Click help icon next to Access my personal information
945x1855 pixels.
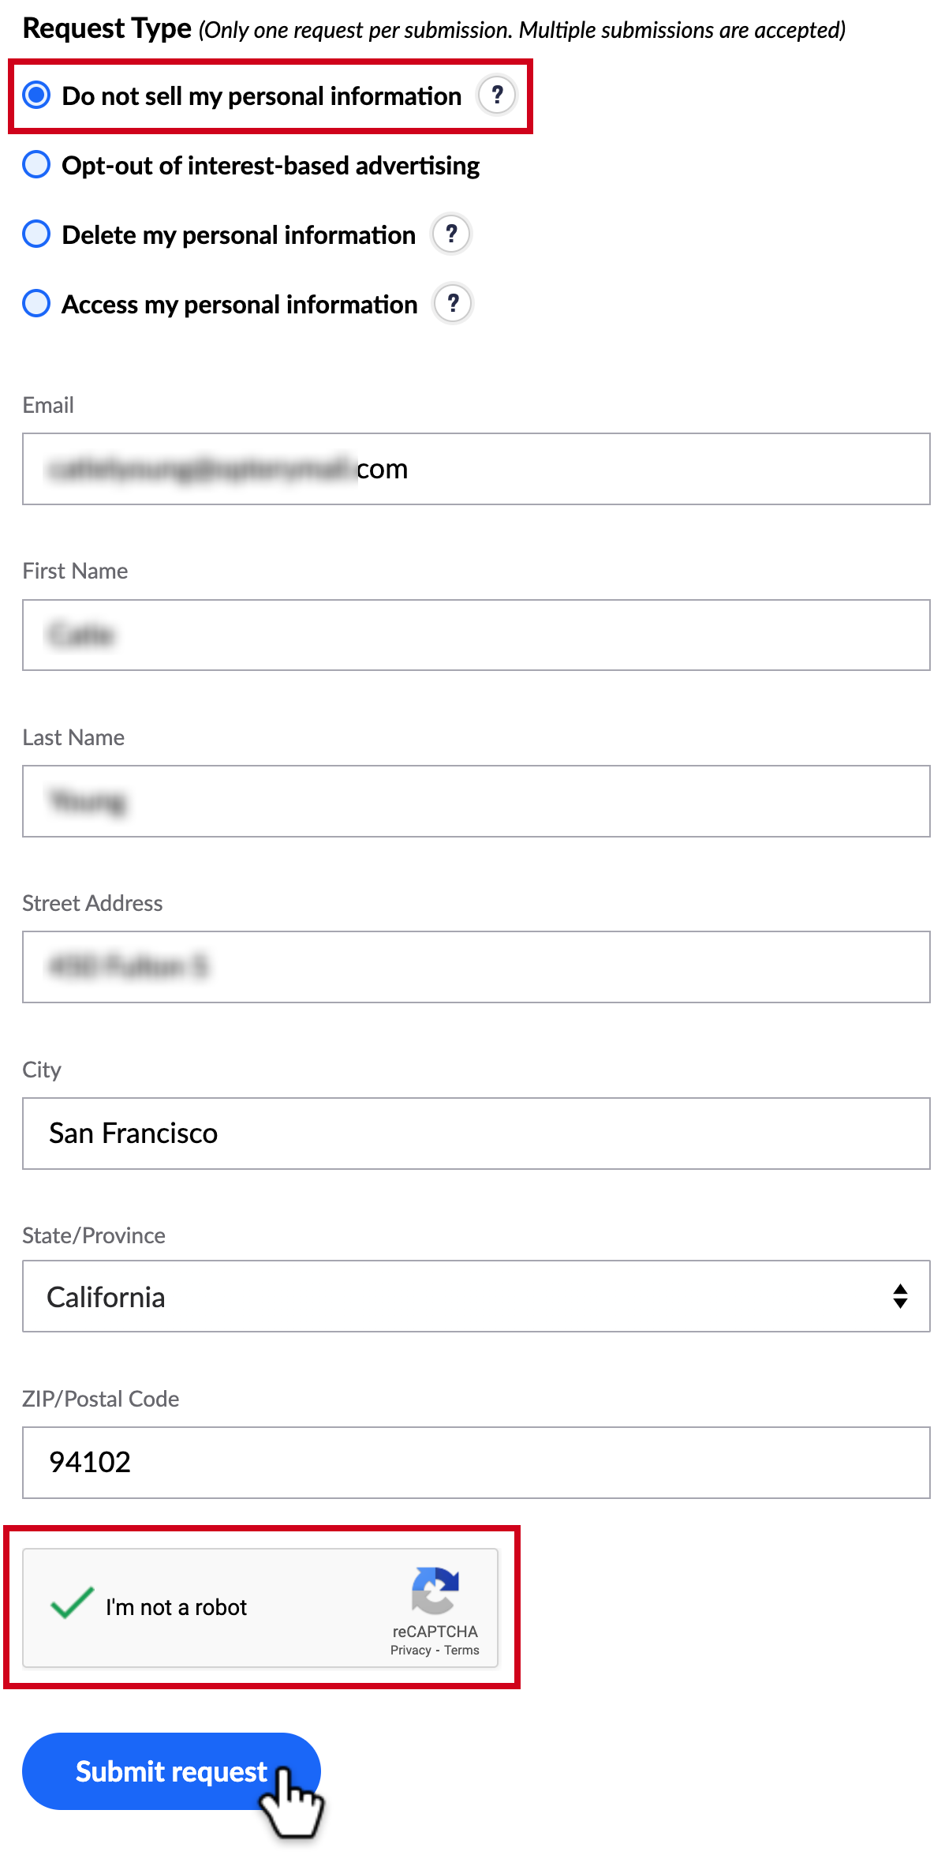(x=453, y=304)
